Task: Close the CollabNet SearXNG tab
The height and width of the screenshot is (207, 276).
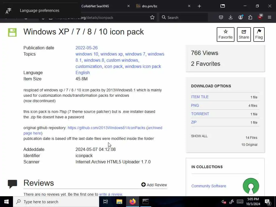Action: pyautogui.click(x=129, y=6)
